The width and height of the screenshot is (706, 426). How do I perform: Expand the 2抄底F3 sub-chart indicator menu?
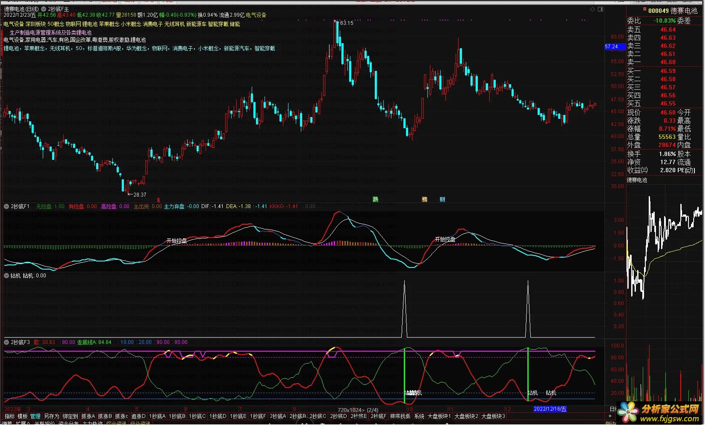6,343
